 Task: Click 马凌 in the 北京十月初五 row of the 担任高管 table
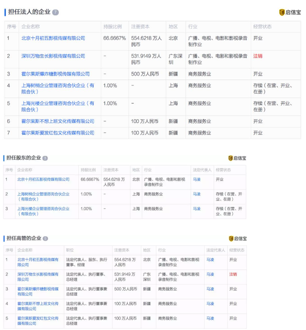tap(210, 260)
